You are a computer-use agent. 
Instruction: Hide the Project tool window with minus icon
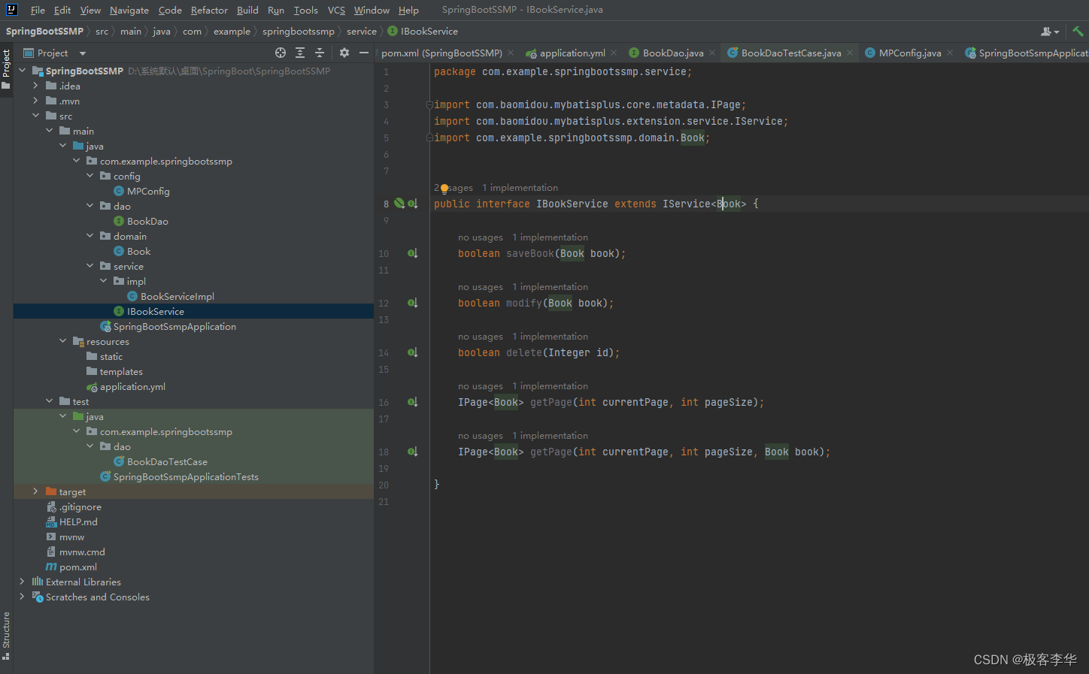pos(364,53)
